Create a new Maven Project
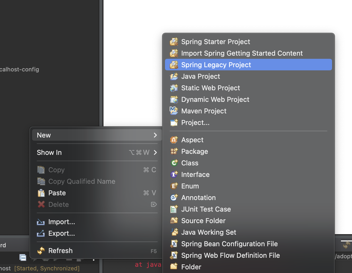The height and width of the screenshot is (273, 352). click(x=249, y=111)
